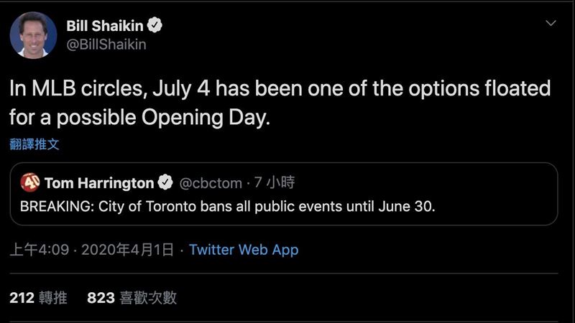View the 823 喜歡次數 likes list
Image resolution: width=575 pixels, height=323 pixels.
point(132,298)
